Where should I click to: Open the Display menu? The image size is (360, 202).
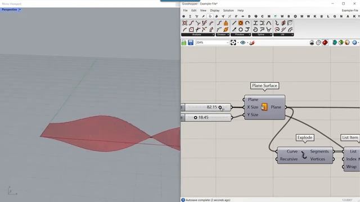(x=215, y=11)
